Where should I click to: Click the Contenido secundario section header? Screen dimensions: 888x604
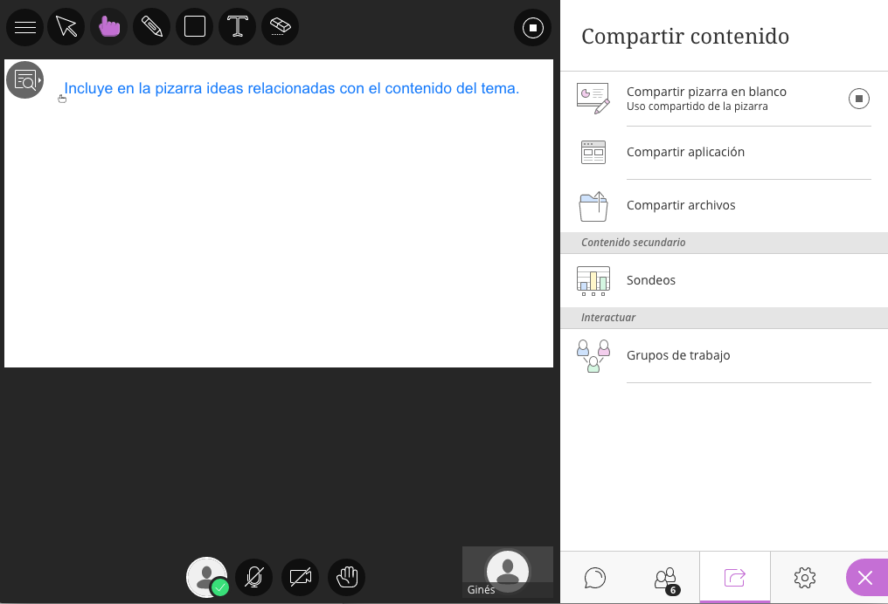pos(724,243)
